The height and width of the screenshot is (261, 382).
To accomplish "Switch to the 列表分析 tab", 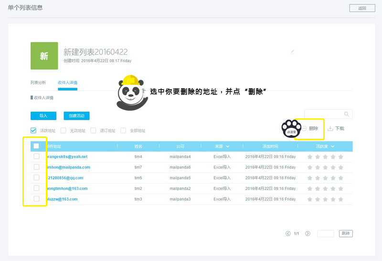I will tap(38, 83).
